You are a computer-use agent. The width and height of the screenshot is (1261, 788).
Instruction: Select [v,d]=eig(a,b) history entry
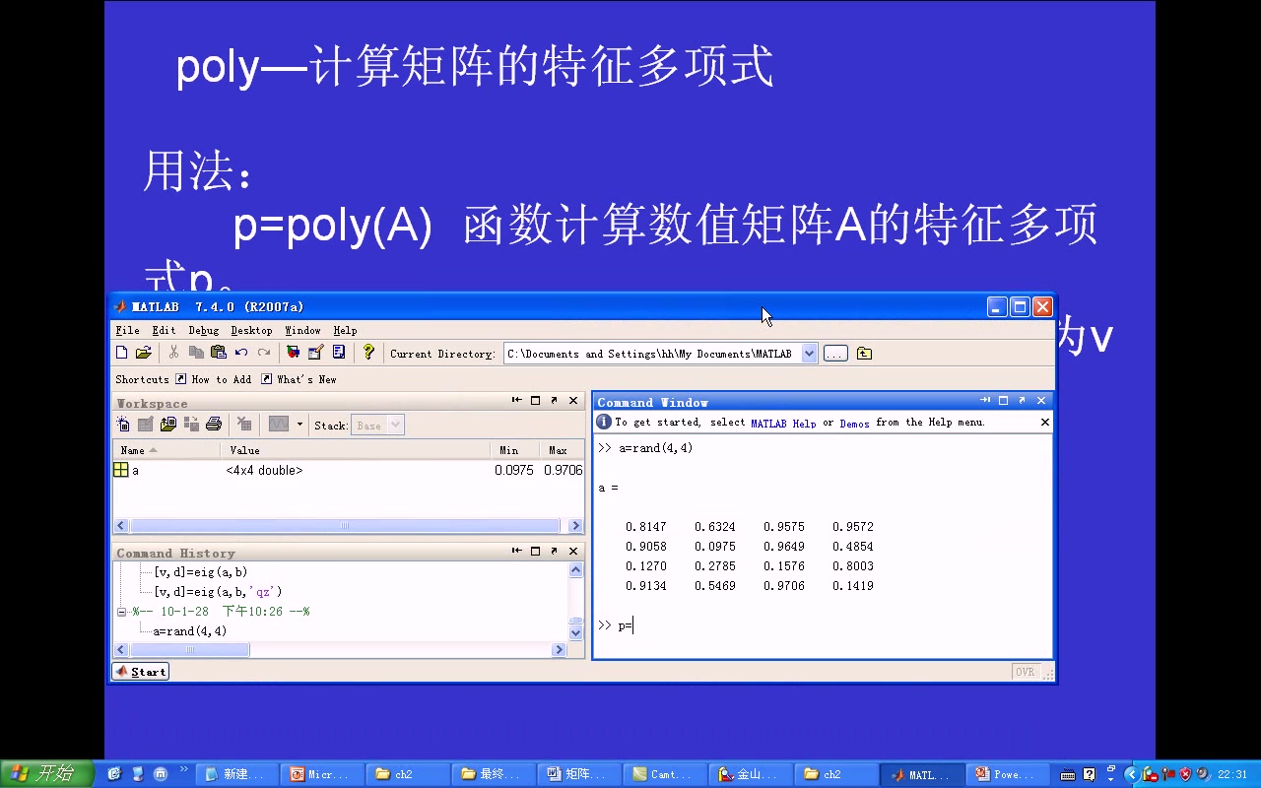click(200, 572)
